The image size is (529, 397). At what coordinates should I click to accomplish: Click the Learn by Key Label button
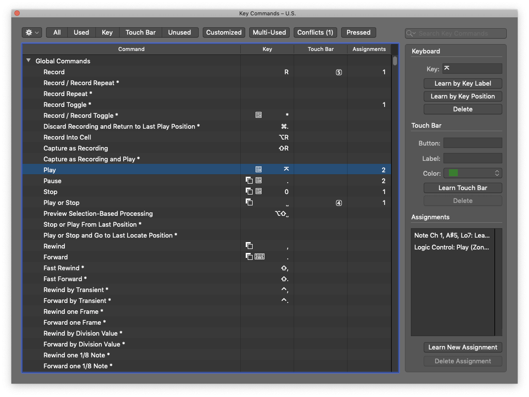point(463,83)
